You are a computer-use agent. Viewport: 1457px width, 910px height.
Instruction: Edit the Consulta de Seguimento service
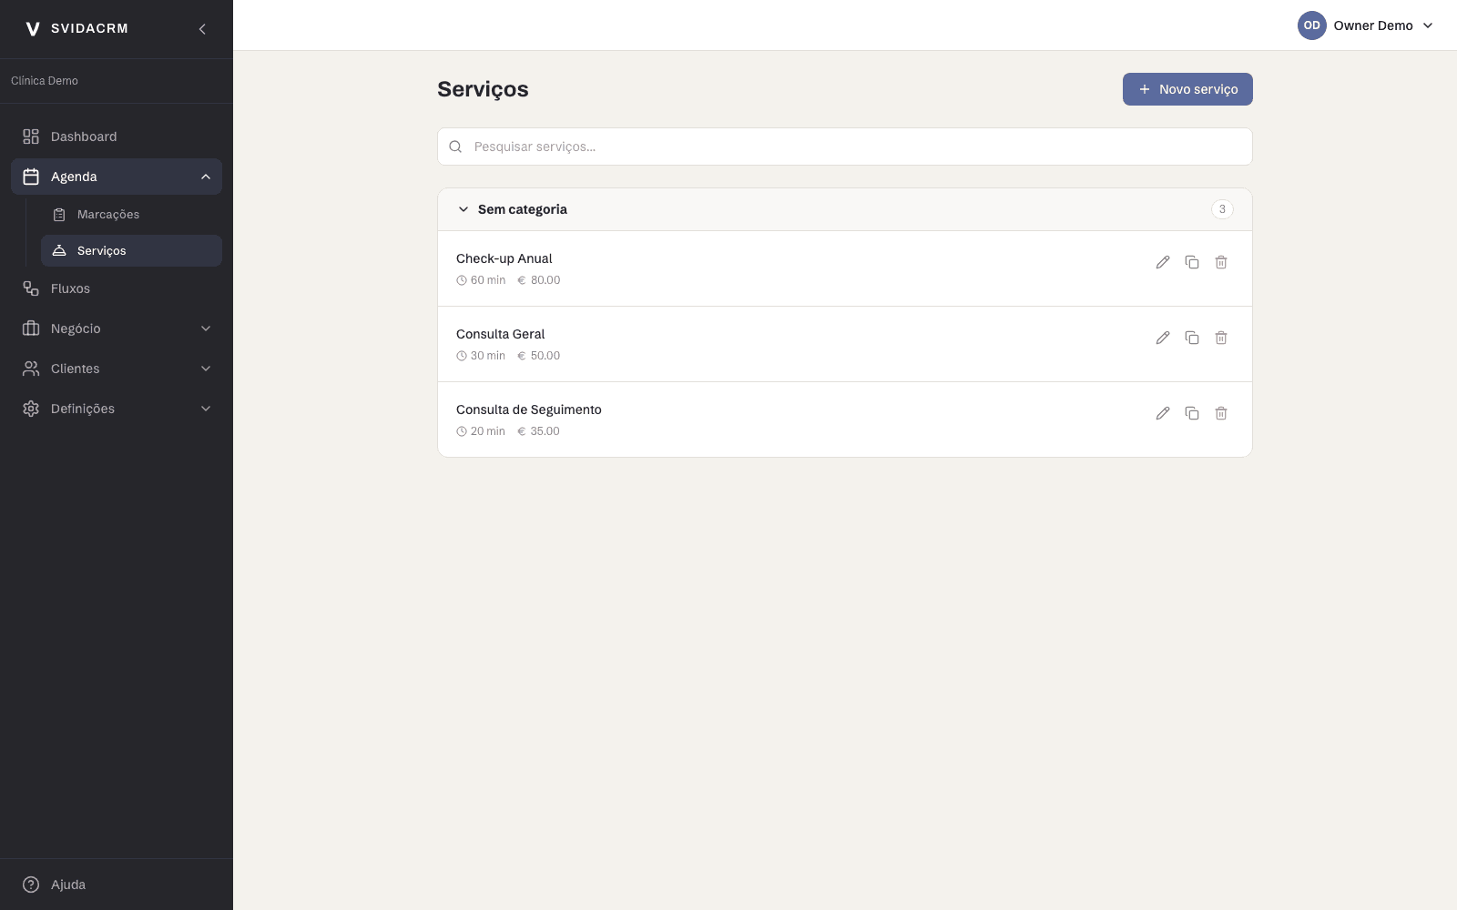pyautogui.click(x=1163, y=413)
